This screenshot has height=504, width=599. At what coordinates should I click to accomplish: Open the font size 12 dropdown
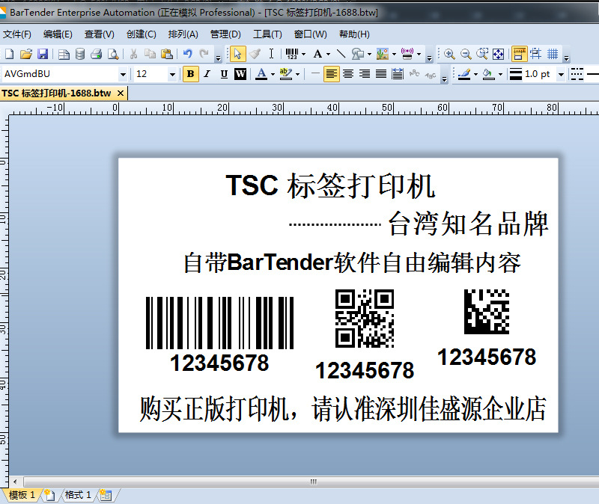coord(172,74)
